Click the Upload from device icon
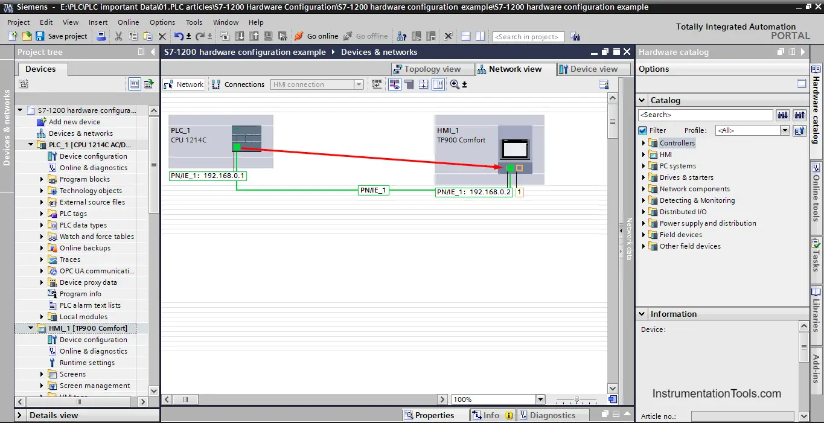The width and height of the screenshot is (824, 423). pyautogui.click(x=254, y=36)
